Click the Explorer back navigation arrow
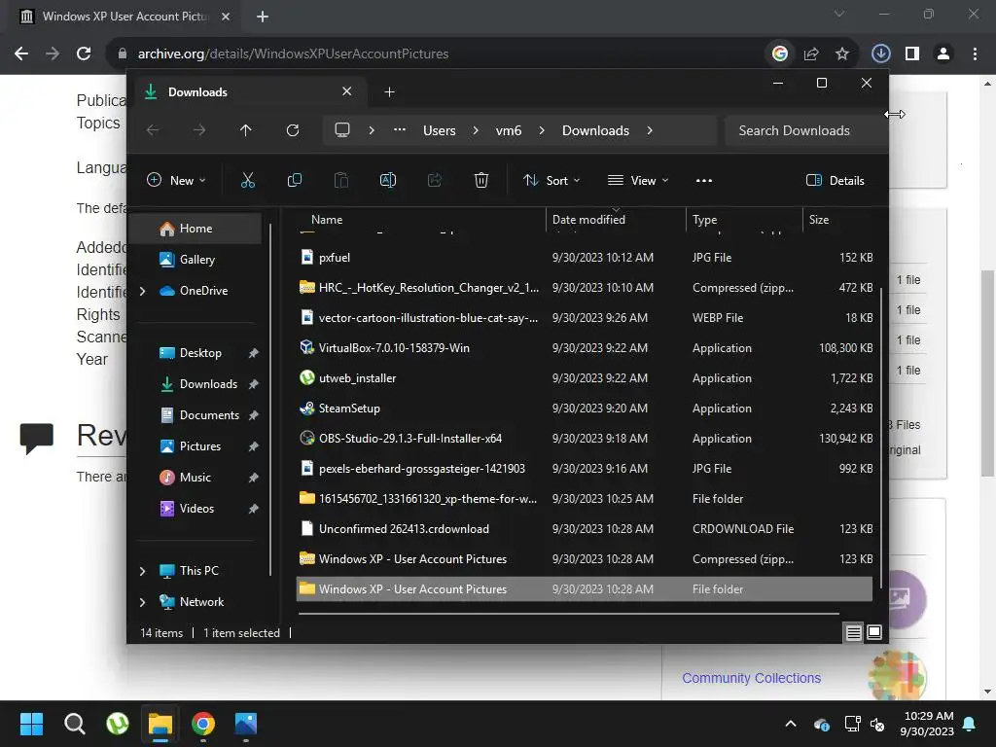 click(153, 130)
